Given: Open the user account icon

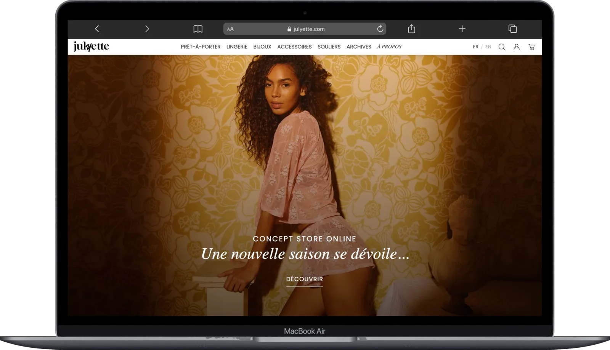Looking at the screenshot, I should (517, 47).
